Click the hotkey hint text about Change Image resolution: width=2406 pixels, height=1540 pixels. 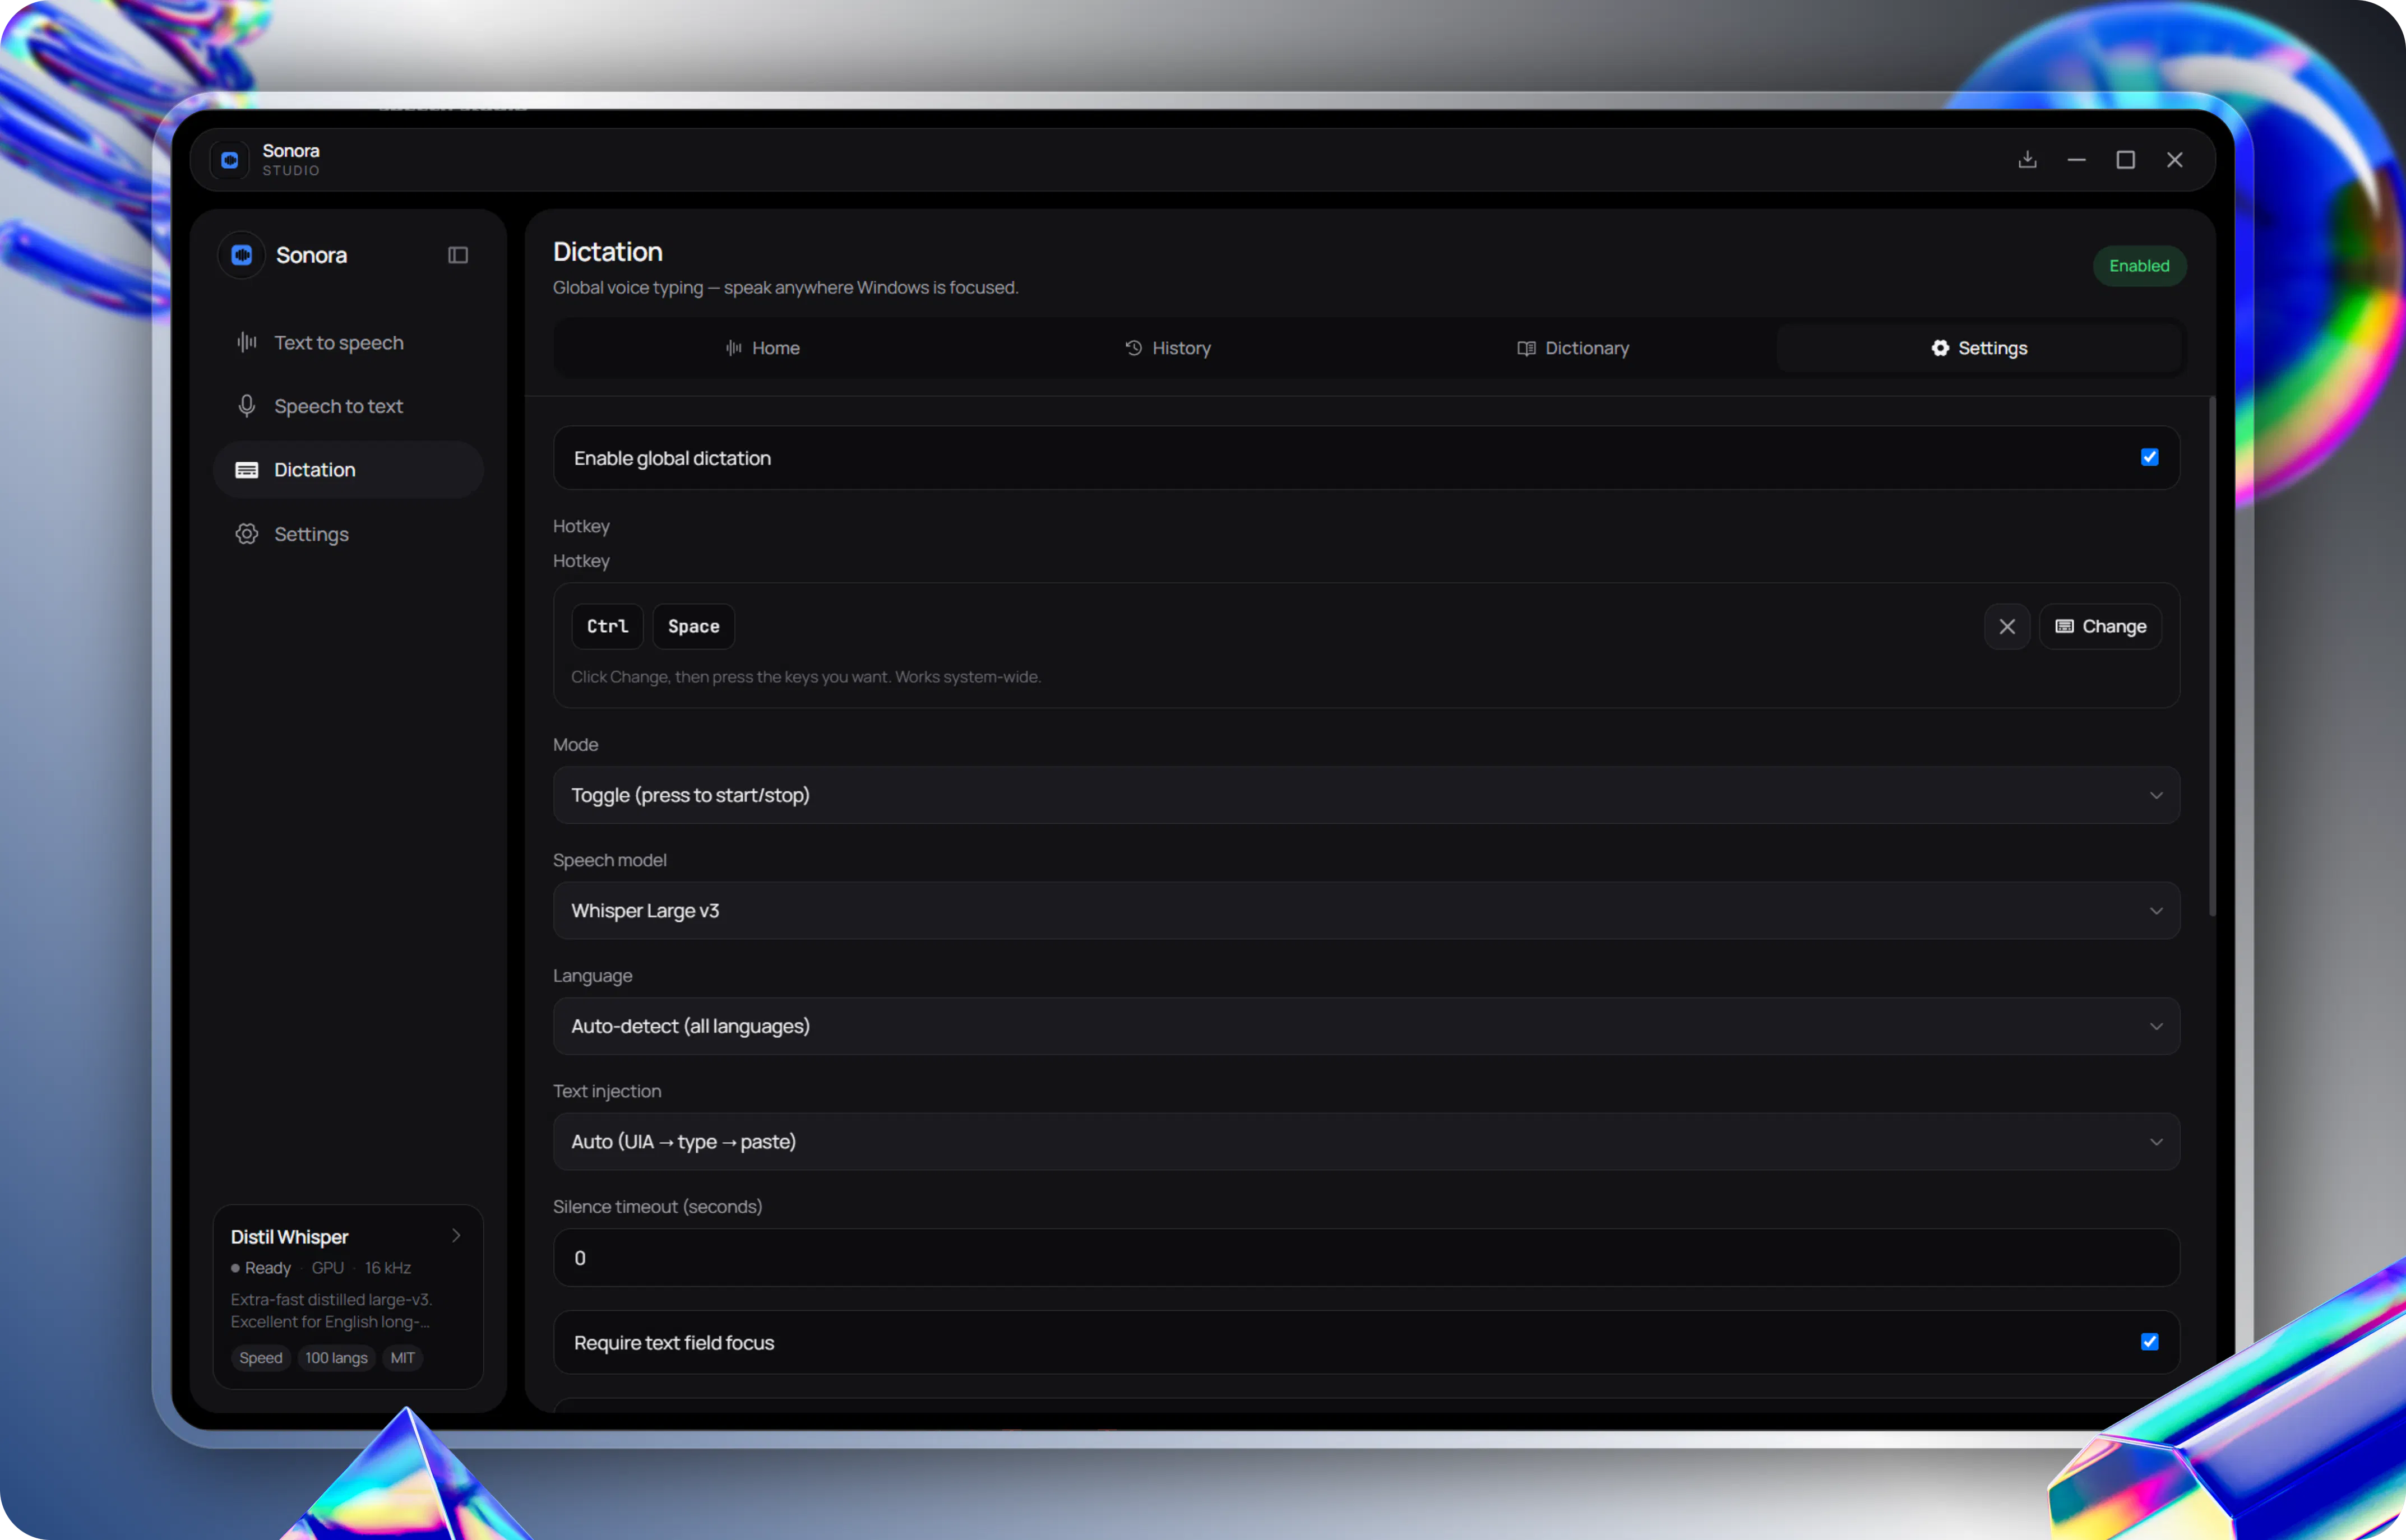click(x=806, y=677)
